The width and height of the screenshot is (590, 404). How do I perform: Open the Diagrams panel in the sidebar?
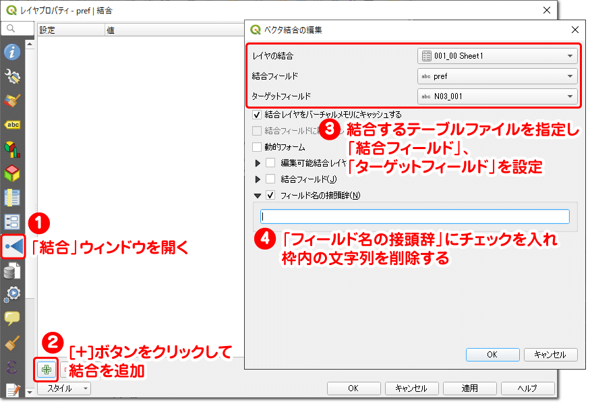click(11, 149)
